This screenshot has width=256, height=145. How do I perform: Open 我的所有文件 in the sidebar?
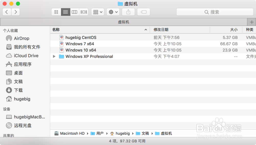pyautogui.click(x=27, y=47)
